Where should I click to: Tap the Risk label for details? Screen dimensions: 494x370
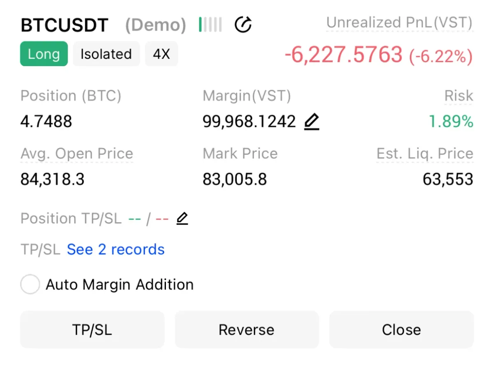click(459, 96)
